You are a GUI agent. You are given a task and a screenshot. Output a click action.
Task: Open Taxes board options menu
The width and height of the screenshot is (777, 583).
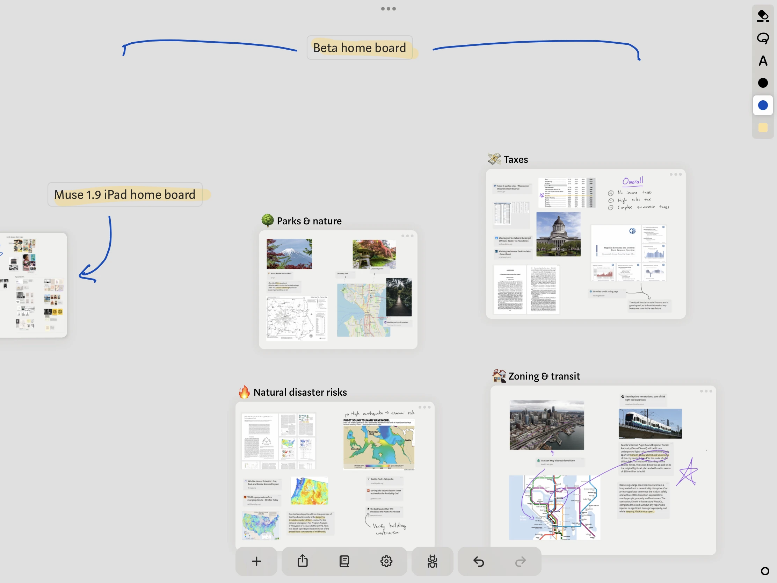coord(675,175)
